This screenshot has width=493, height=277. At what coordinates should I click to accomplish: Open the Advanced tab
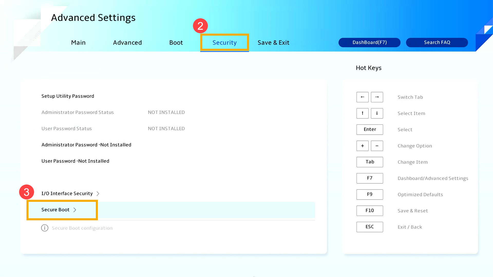127,43
